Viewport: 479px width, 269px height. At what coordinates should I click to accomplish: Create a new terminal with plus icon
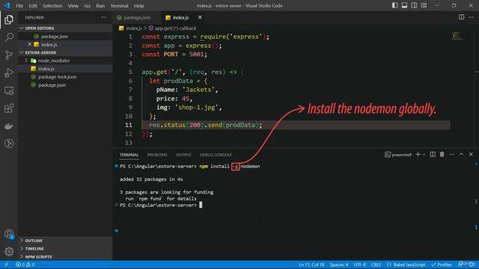pos(418,155)
